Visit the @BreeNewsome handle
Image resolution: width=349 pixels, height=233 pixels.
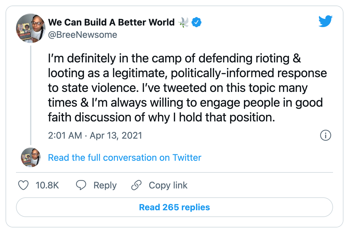[x=83, y=35]
